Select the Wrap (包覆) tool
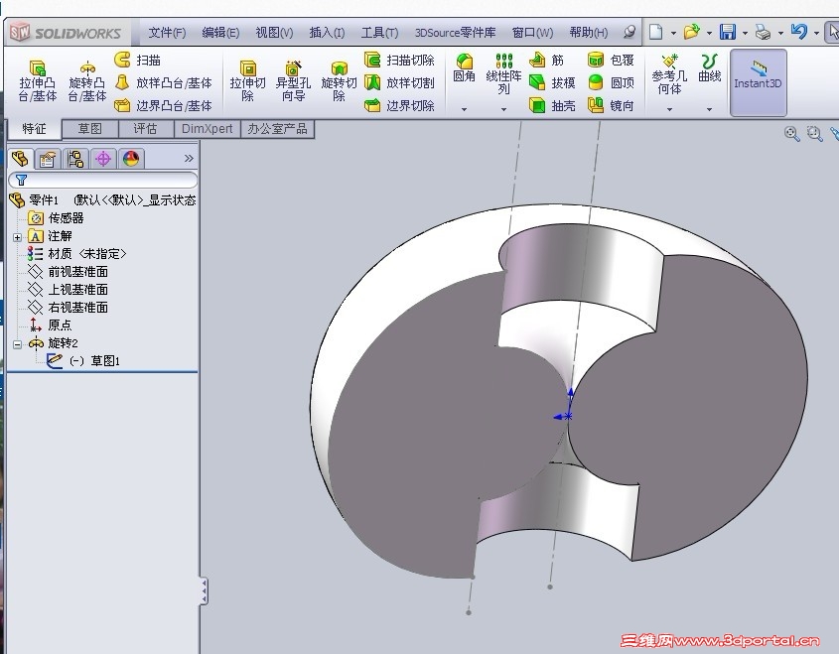The image size is (839, 654). pyautogui.click(x=611, y=60)
